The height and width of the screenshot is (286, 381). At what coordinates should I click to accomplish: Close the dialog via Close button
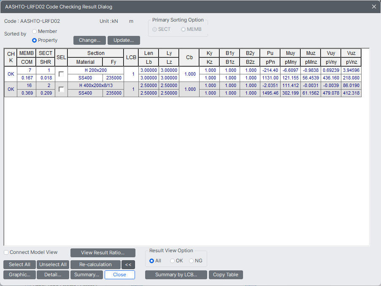pos(119,275)
